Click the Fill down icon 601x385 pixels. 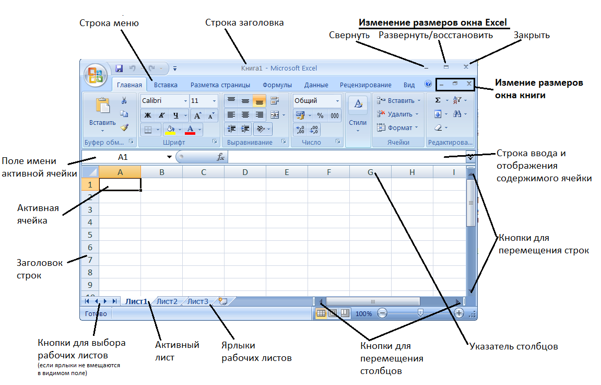pos(438,114)
